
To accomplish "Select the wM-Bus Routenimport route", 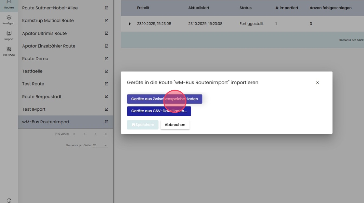I will 46,122.
